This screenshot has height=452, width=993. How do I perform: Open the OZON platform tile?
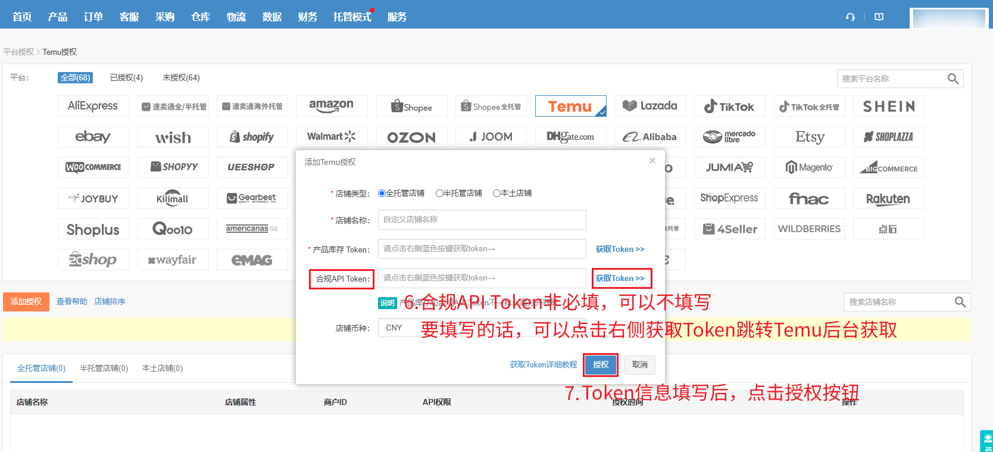[x=411, y=137]
